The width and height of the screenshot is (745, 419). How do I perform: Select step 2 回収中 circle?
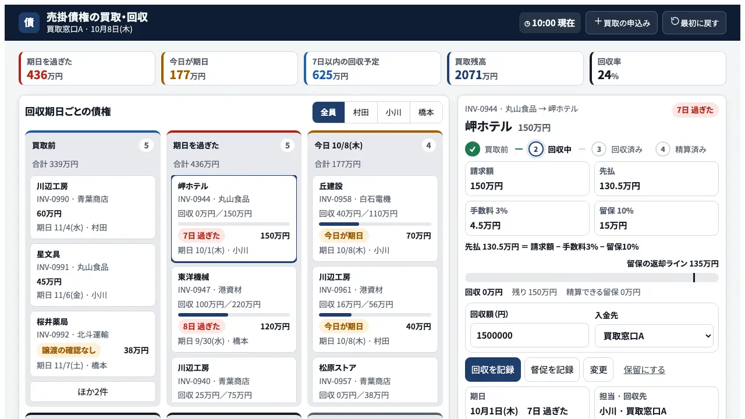click(x=536, y=150)
